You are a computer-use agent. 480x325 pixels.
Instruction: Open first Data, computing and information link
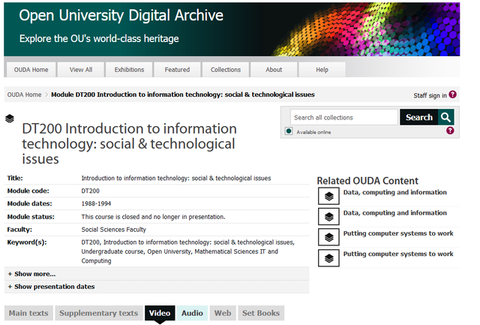pyautogui.click(x=395, y=192)
